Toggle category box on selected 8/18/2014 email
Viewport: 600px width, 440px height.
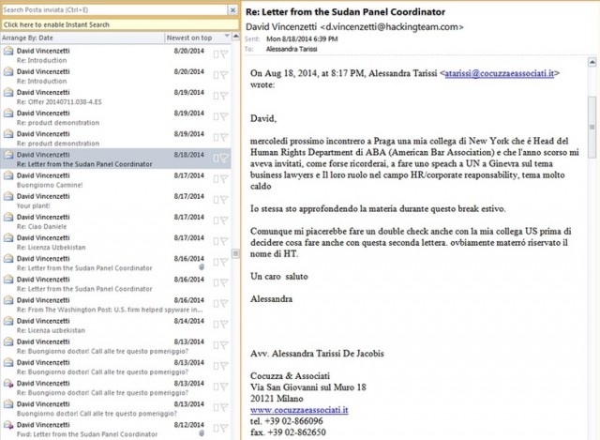coord(215,158)
